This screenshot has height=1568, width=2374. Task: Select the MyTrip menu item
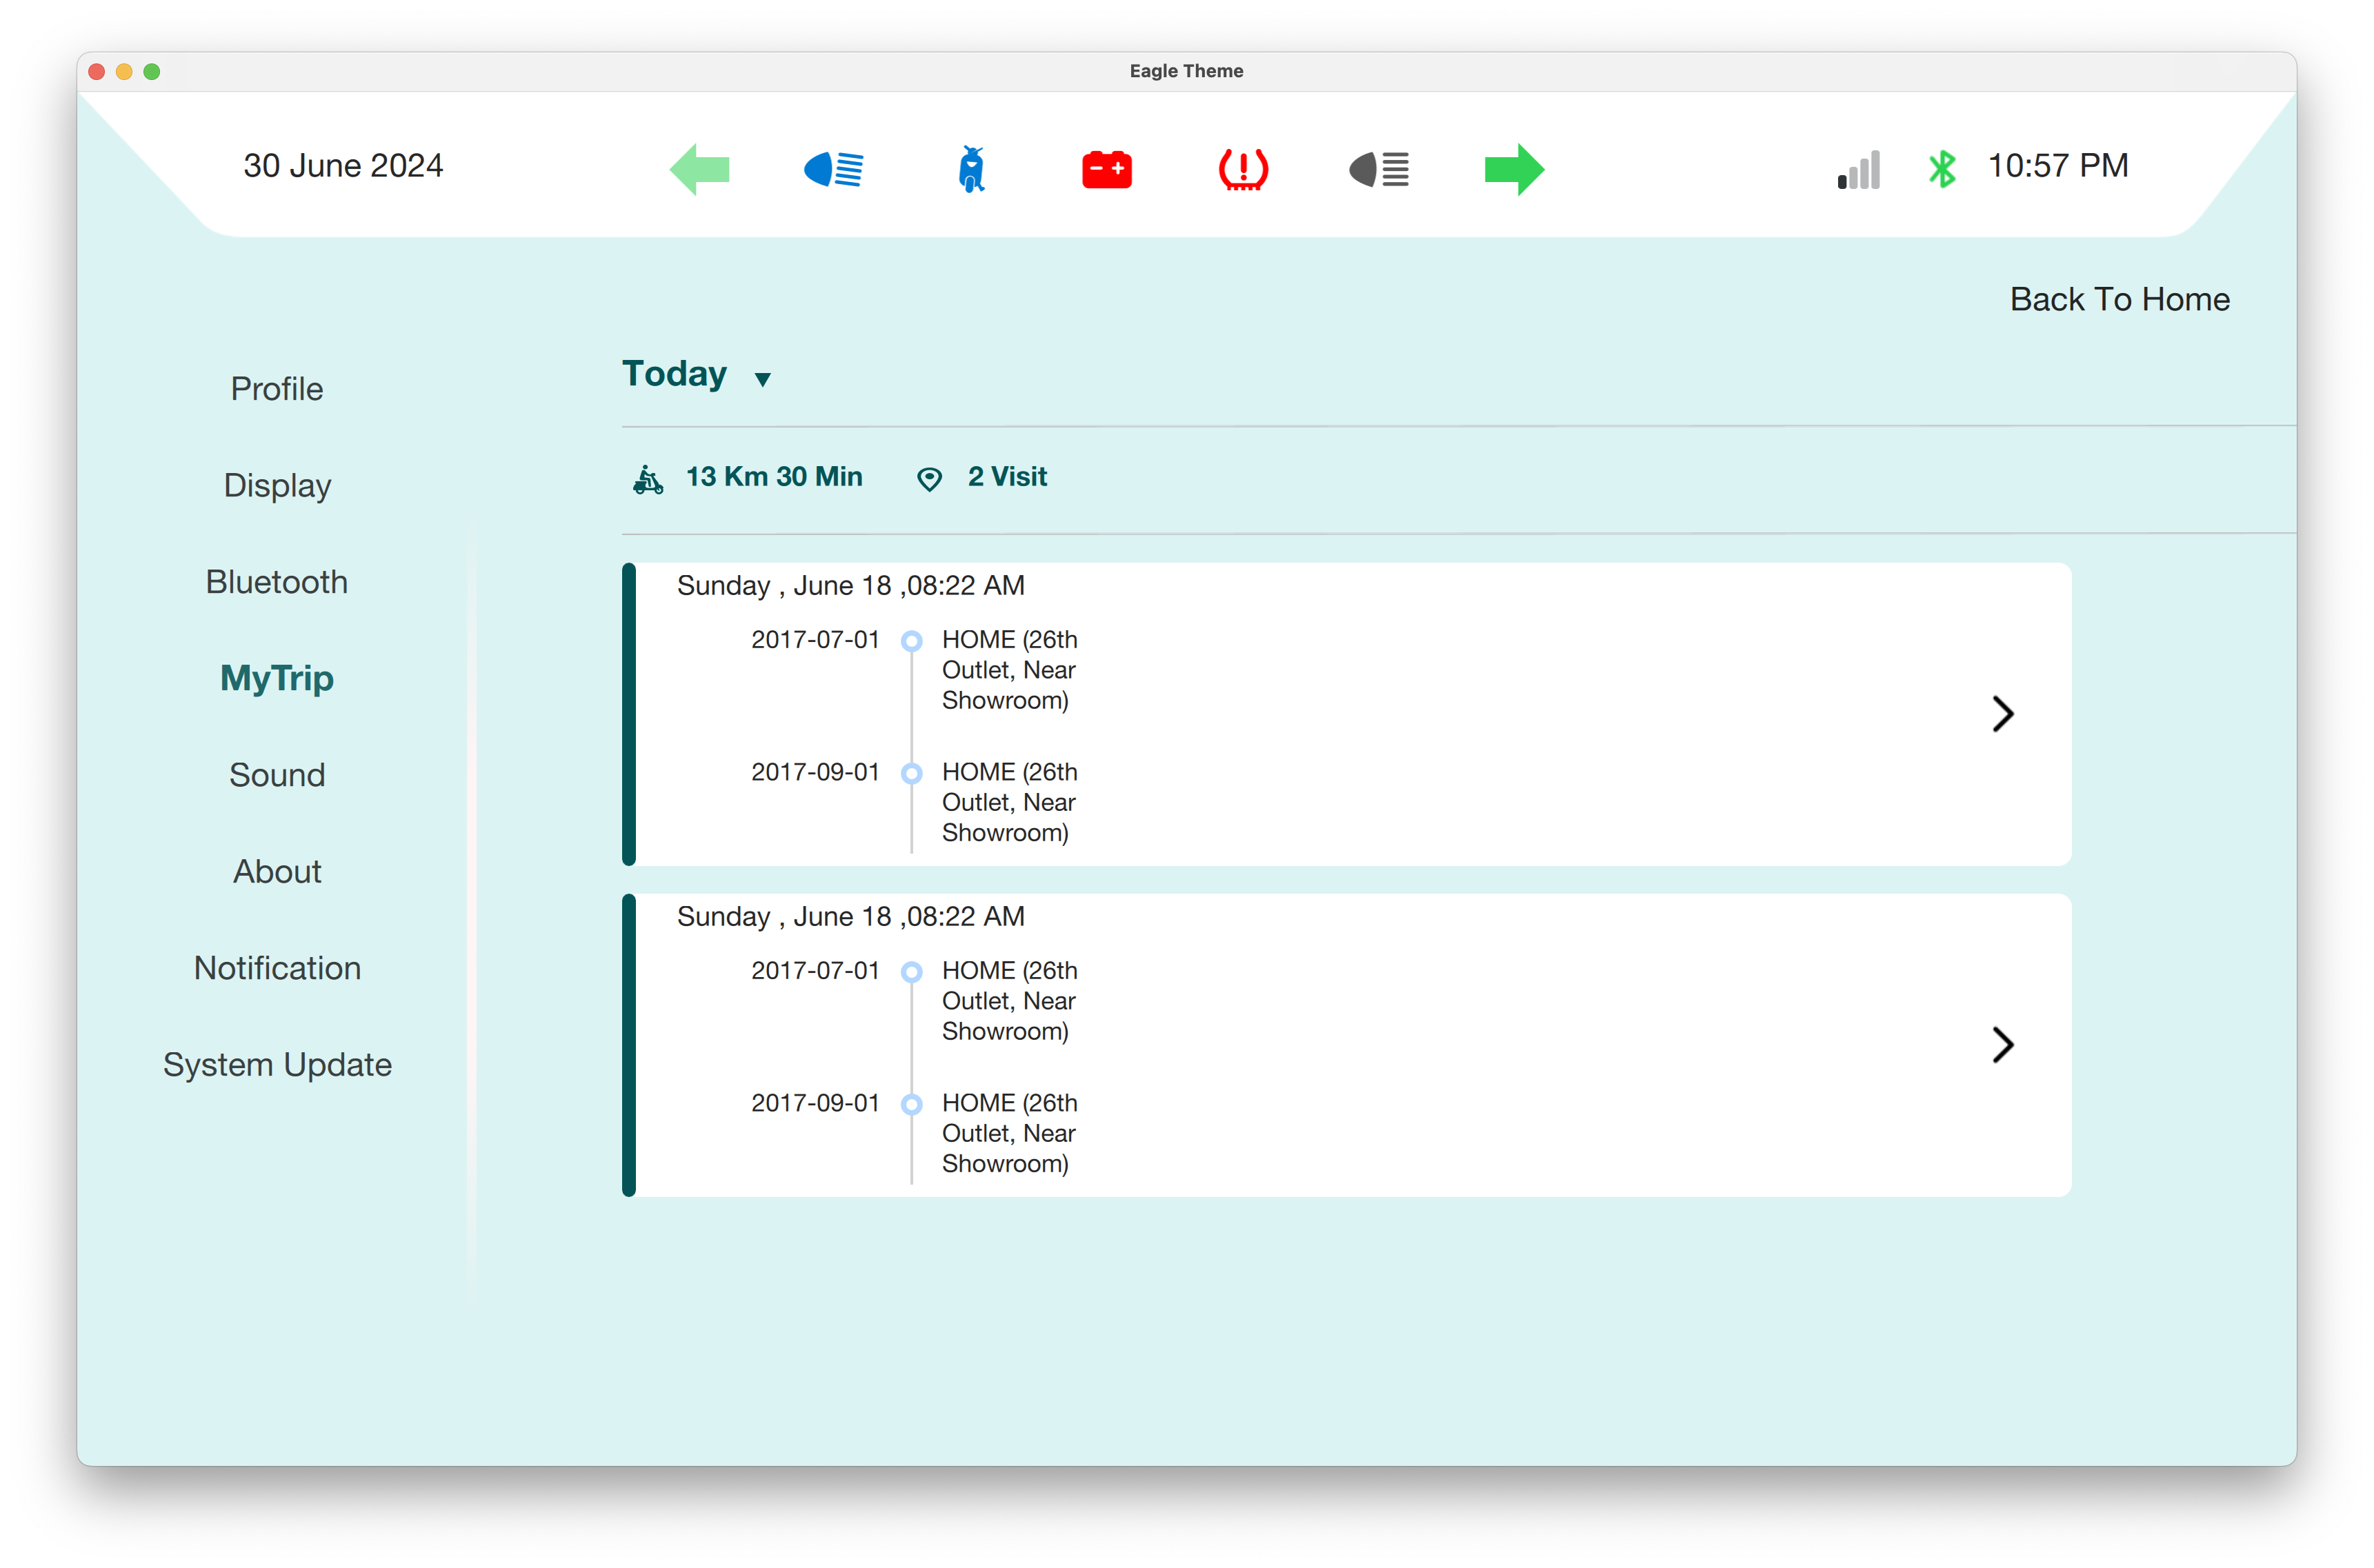pyautogui.click(x=277, y=679)
